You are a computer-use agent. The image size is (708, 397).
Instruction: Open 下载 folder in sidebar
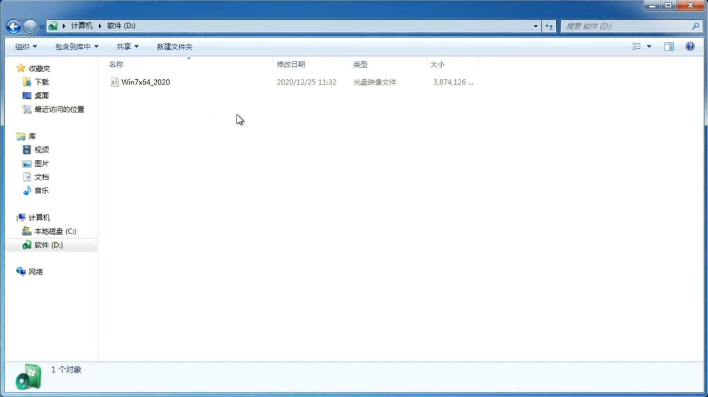tap(41, 81)
